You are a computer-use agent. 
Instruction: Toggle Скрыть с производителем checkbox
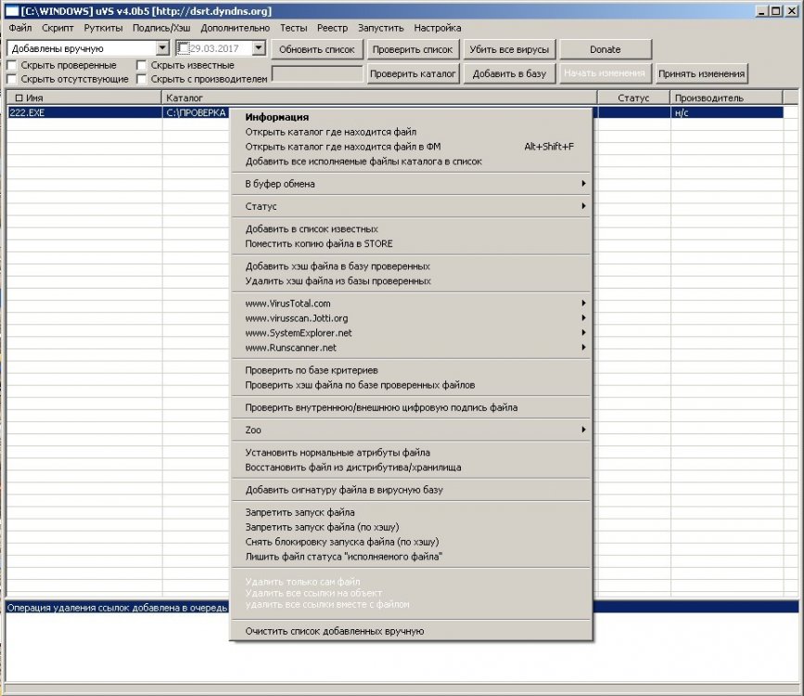pos(142,79)
